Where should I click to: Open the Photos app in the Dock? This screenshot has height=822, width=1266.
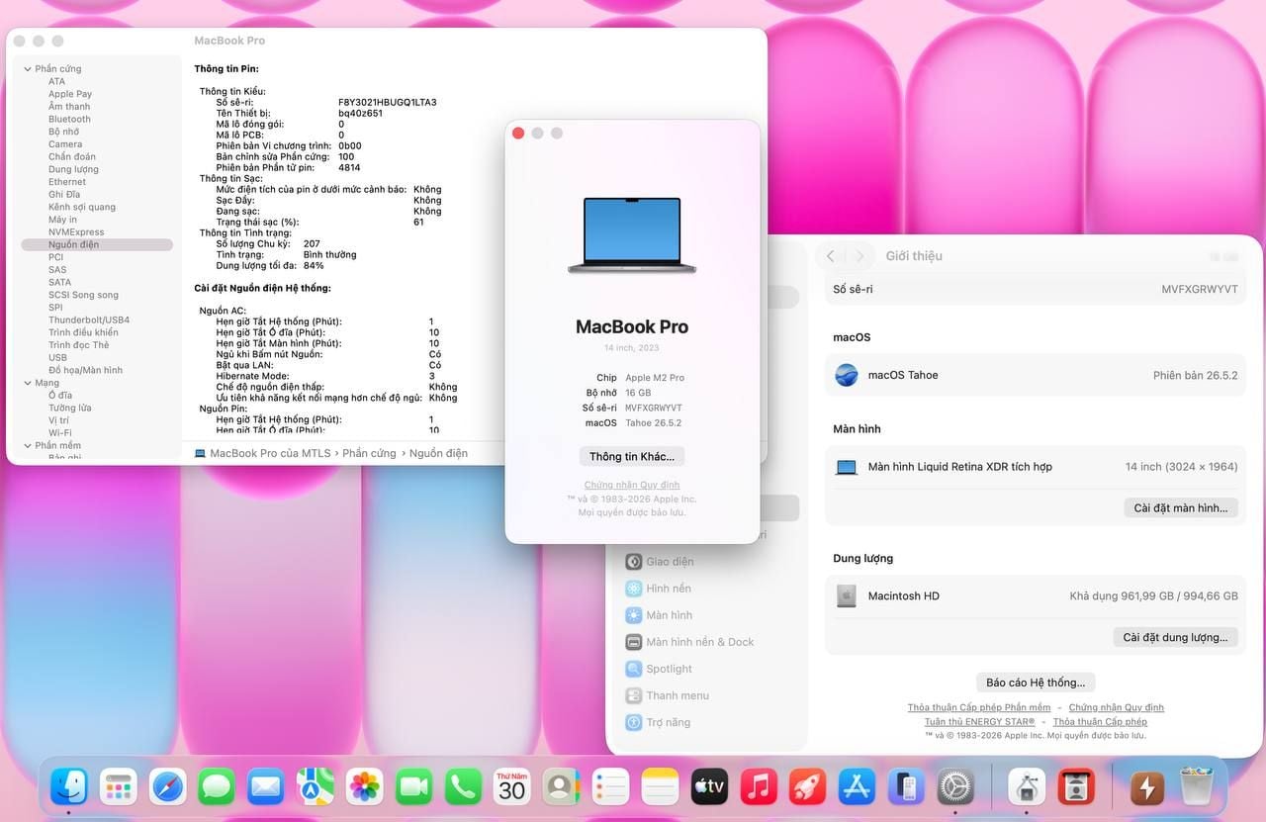[365, 787]
